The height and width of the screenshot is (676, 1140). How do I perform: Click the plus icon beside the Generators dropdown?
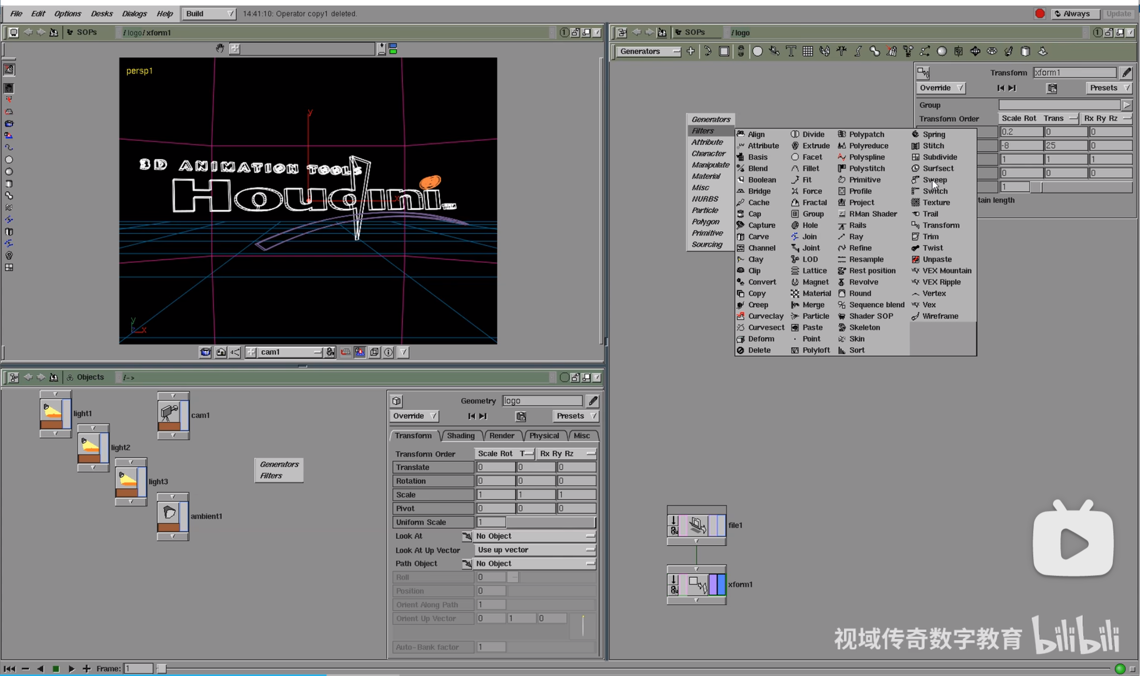[691, 51]
